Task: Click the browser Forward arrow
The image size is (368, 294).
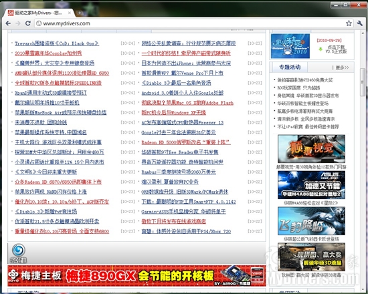Action: [x=18, y=23]
